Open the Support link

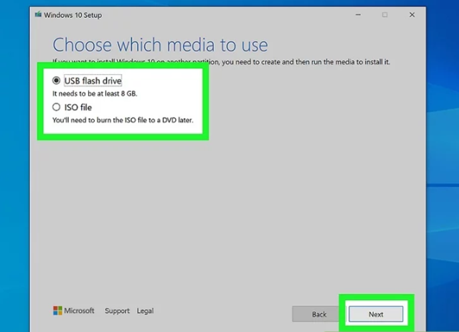point(117,311)
